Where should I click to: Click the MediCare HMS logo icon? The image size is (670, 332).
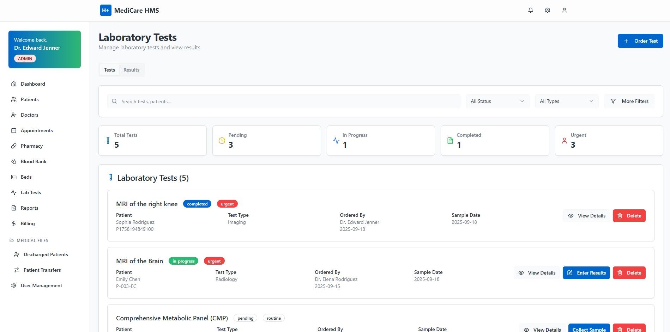pos(105,11)
